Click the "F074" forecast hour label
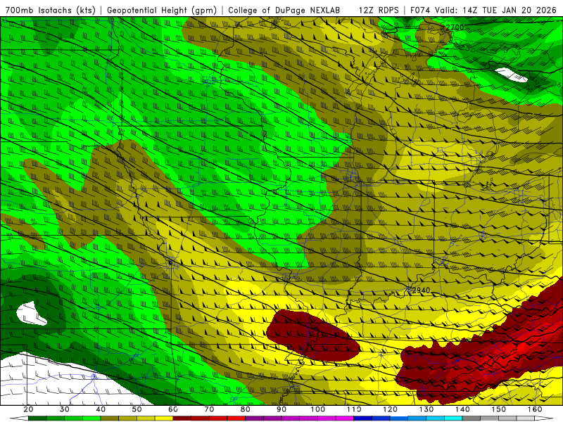 (x=420, y=10)
